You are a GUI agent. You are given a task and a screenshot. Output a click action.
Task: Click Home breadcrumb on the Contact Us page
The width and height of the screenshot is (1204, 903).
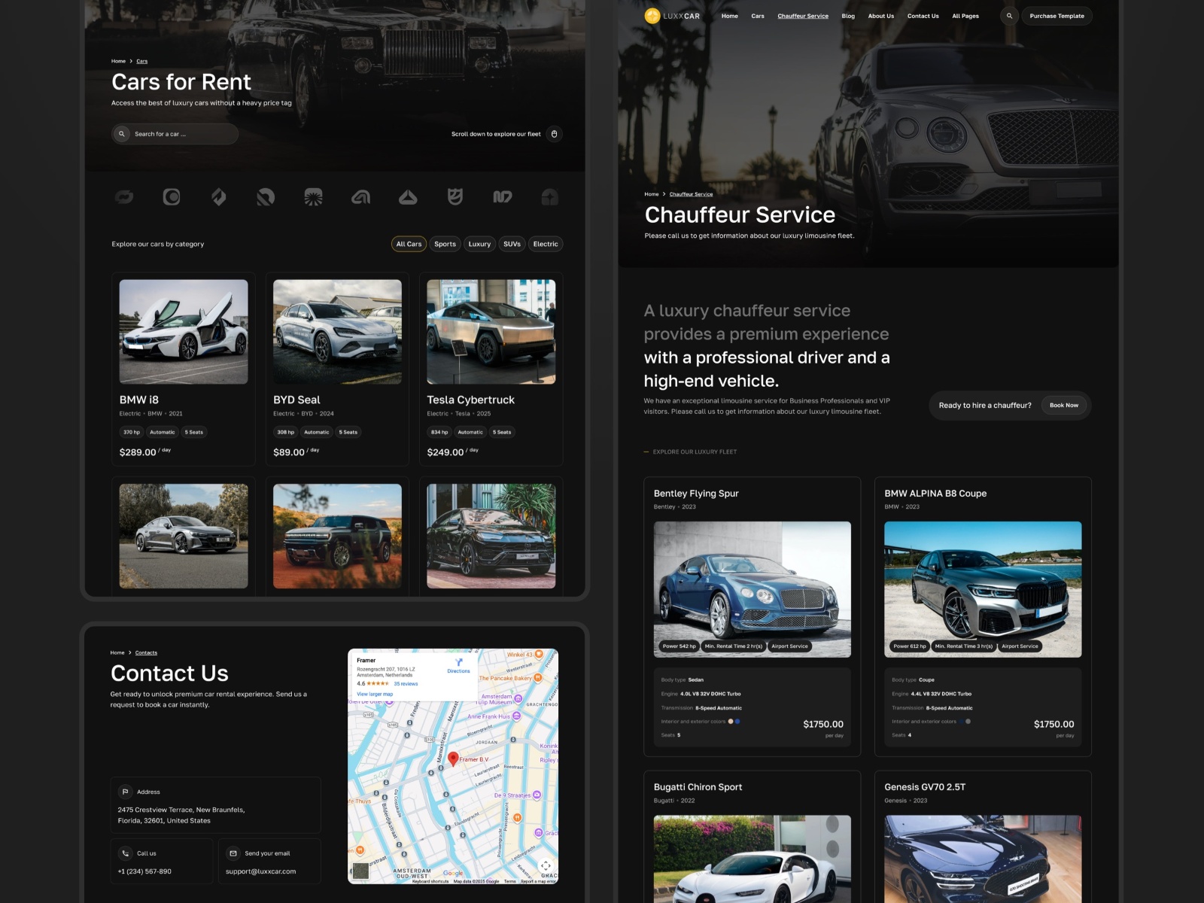coord(117,652)
